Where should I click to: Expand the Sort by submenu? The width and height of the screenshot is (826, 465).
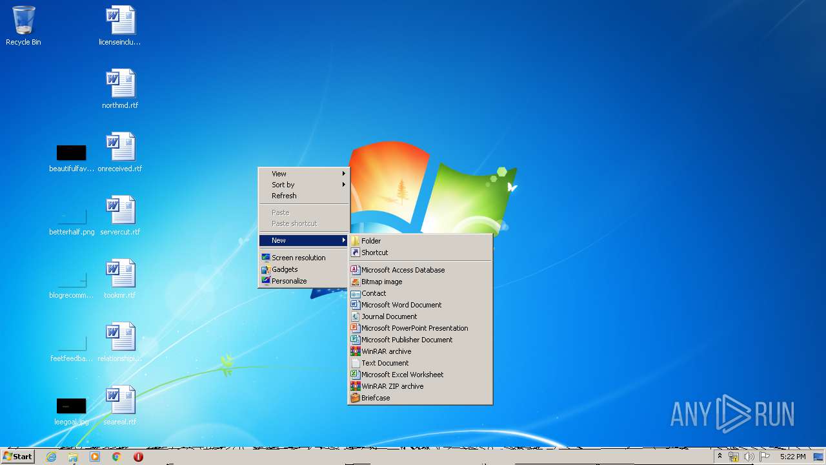[304, 185]
